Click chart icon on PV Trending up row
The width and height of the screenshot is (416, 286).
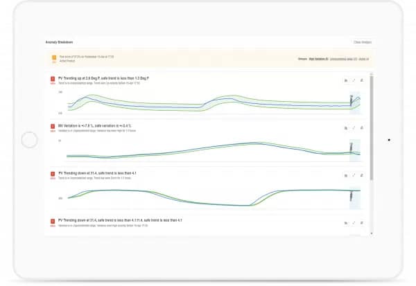[x=346, y=80]
